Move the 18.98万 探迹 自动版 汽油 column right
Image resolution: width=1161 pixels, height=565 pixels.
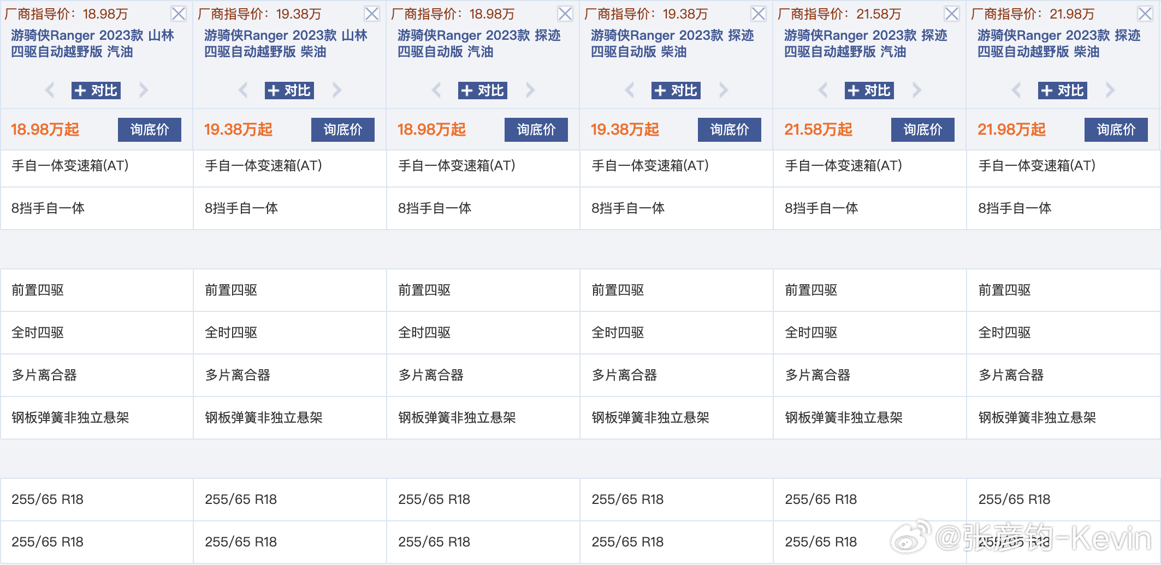(x=530, y=90)
